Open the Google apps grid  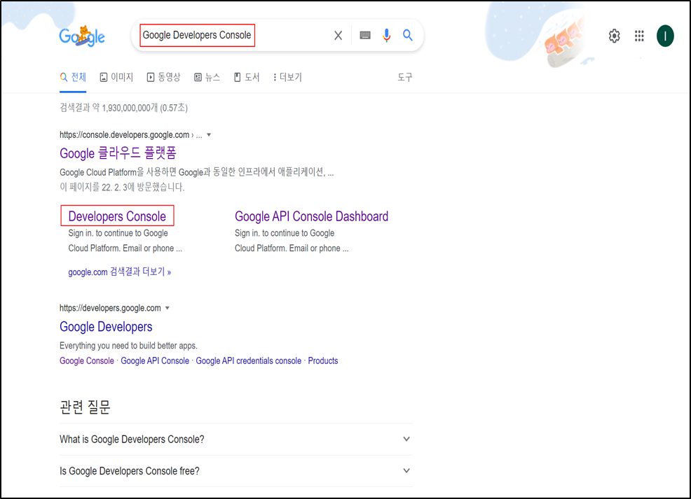(639, 36)
